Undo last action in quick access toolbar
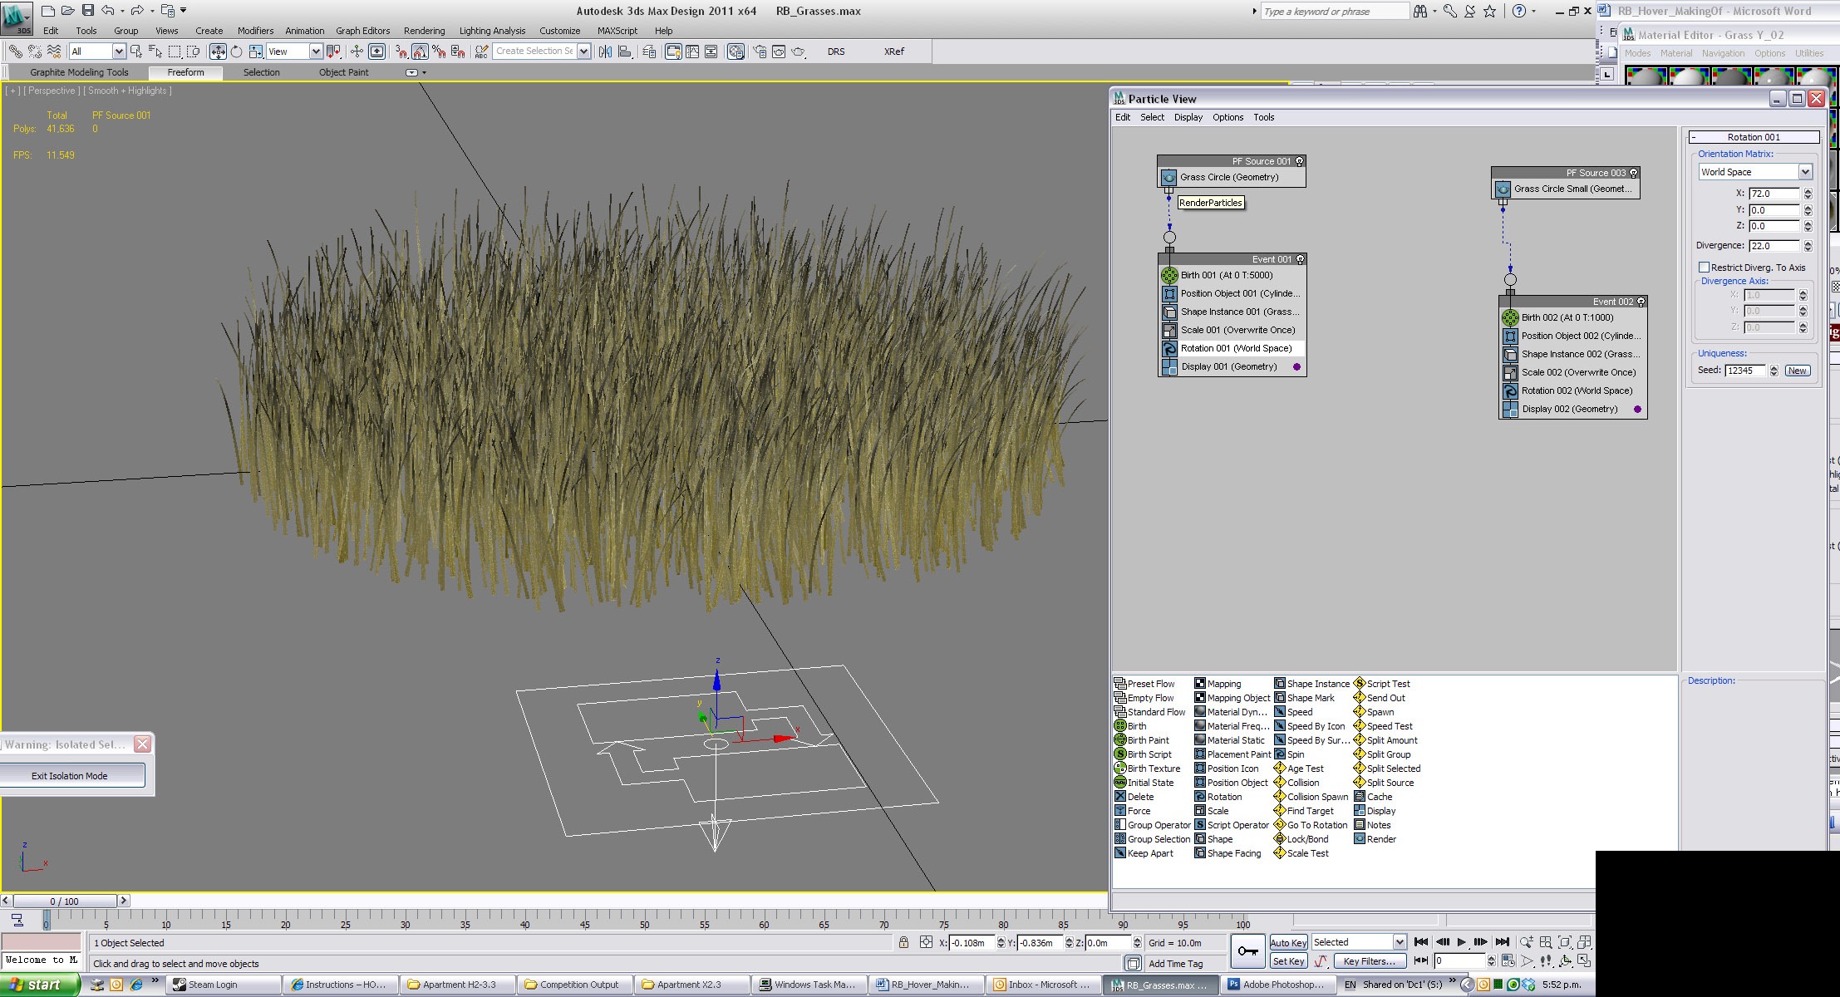Viewport: 1840px width, 997px height. 108,11
